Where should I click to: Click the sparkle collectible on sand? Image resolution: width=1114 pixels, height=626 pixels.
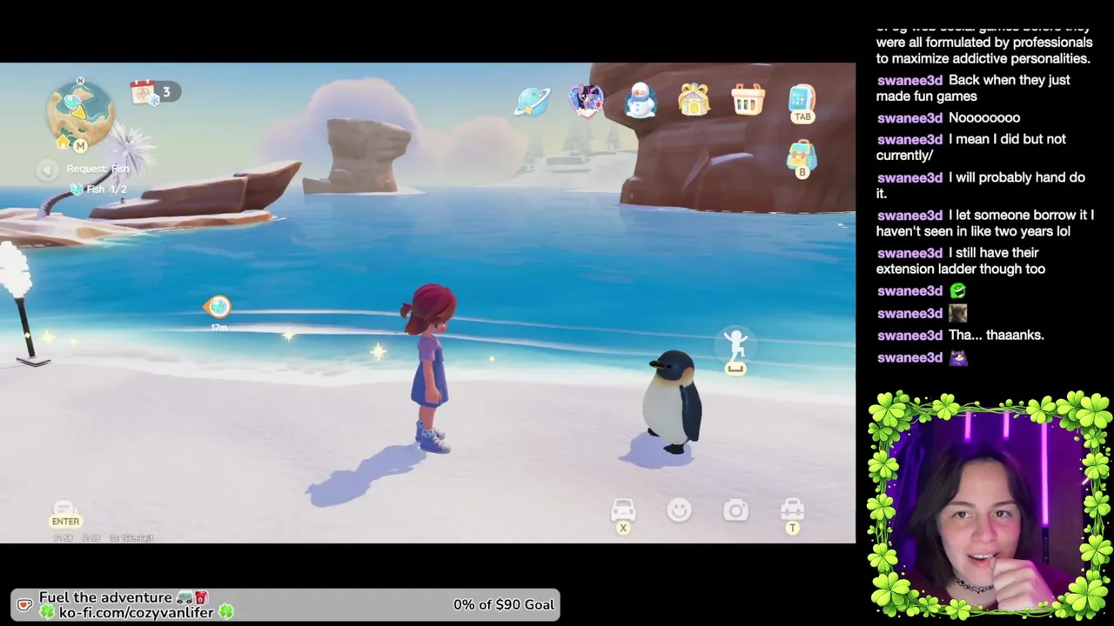point(378,351)
